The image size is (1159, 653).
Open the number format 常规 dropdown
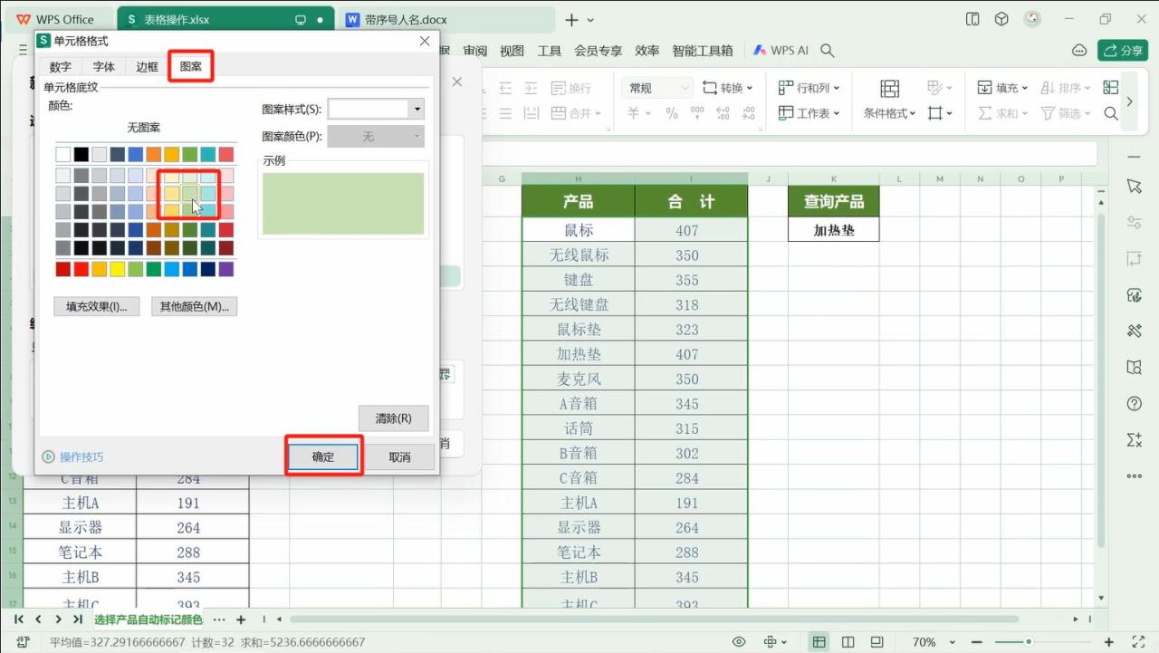coord(658,88)
